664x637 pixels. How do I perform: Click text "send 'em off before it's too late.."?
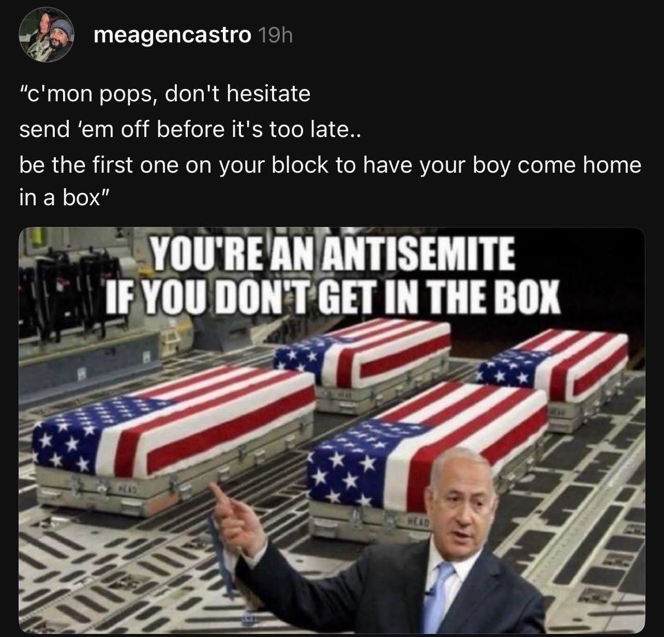(x=192, y=129)
